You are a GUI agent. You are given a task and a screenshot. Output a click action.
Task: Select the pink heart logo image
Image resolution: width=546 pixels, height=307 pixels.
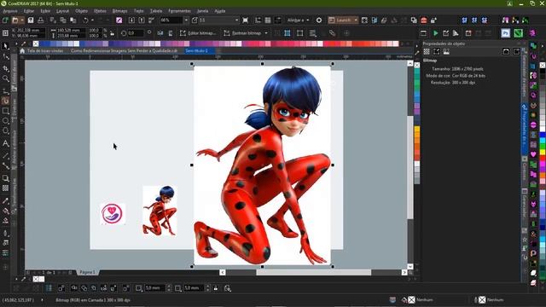point(112,214)
